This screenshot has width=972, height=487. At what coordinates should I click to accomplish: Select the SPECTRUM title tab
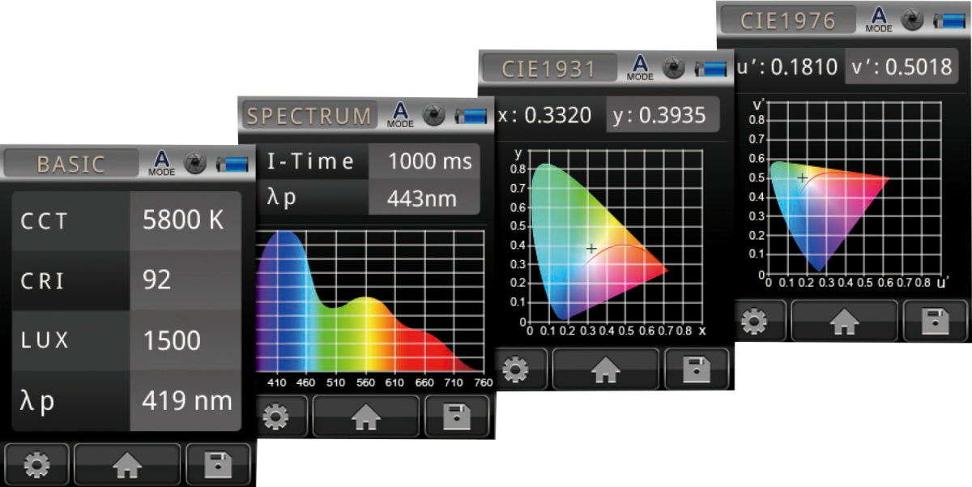309,116
